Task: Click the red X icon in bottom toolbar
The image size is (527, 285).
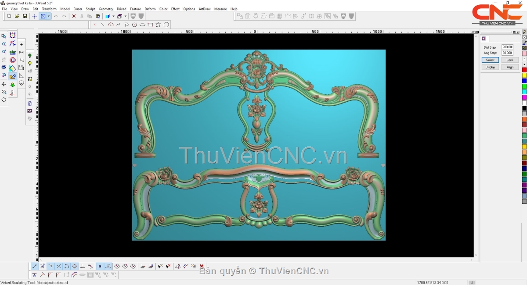Action: tap(202, 266)
